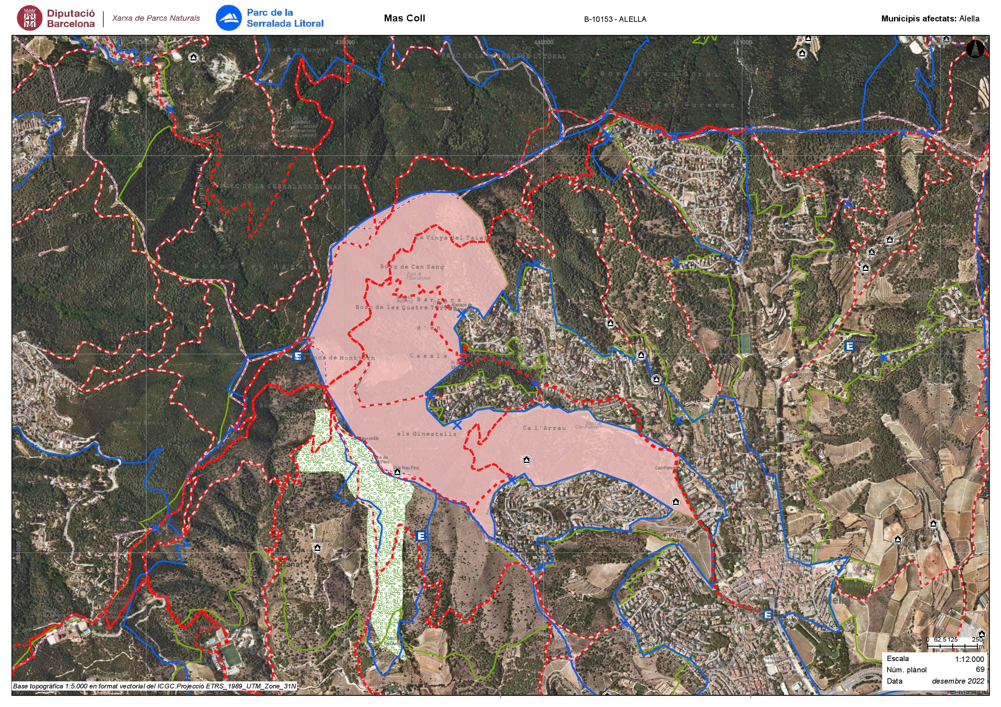This screenshot has width=1001, height=707.
Task: Click the house icon below the Ca l'Arrau label
Action: coord(526,460)
